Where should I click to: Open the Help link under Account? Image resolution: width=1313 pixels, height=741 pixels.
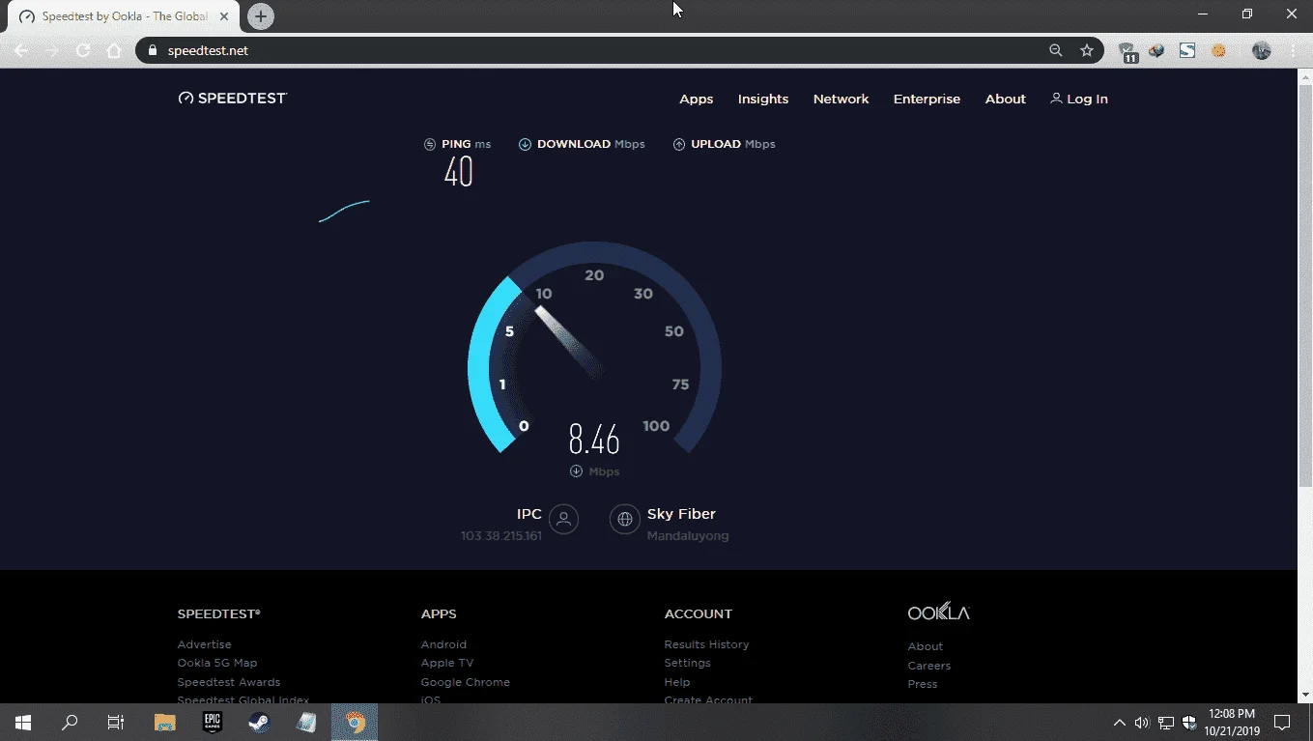tap(676, 682)
